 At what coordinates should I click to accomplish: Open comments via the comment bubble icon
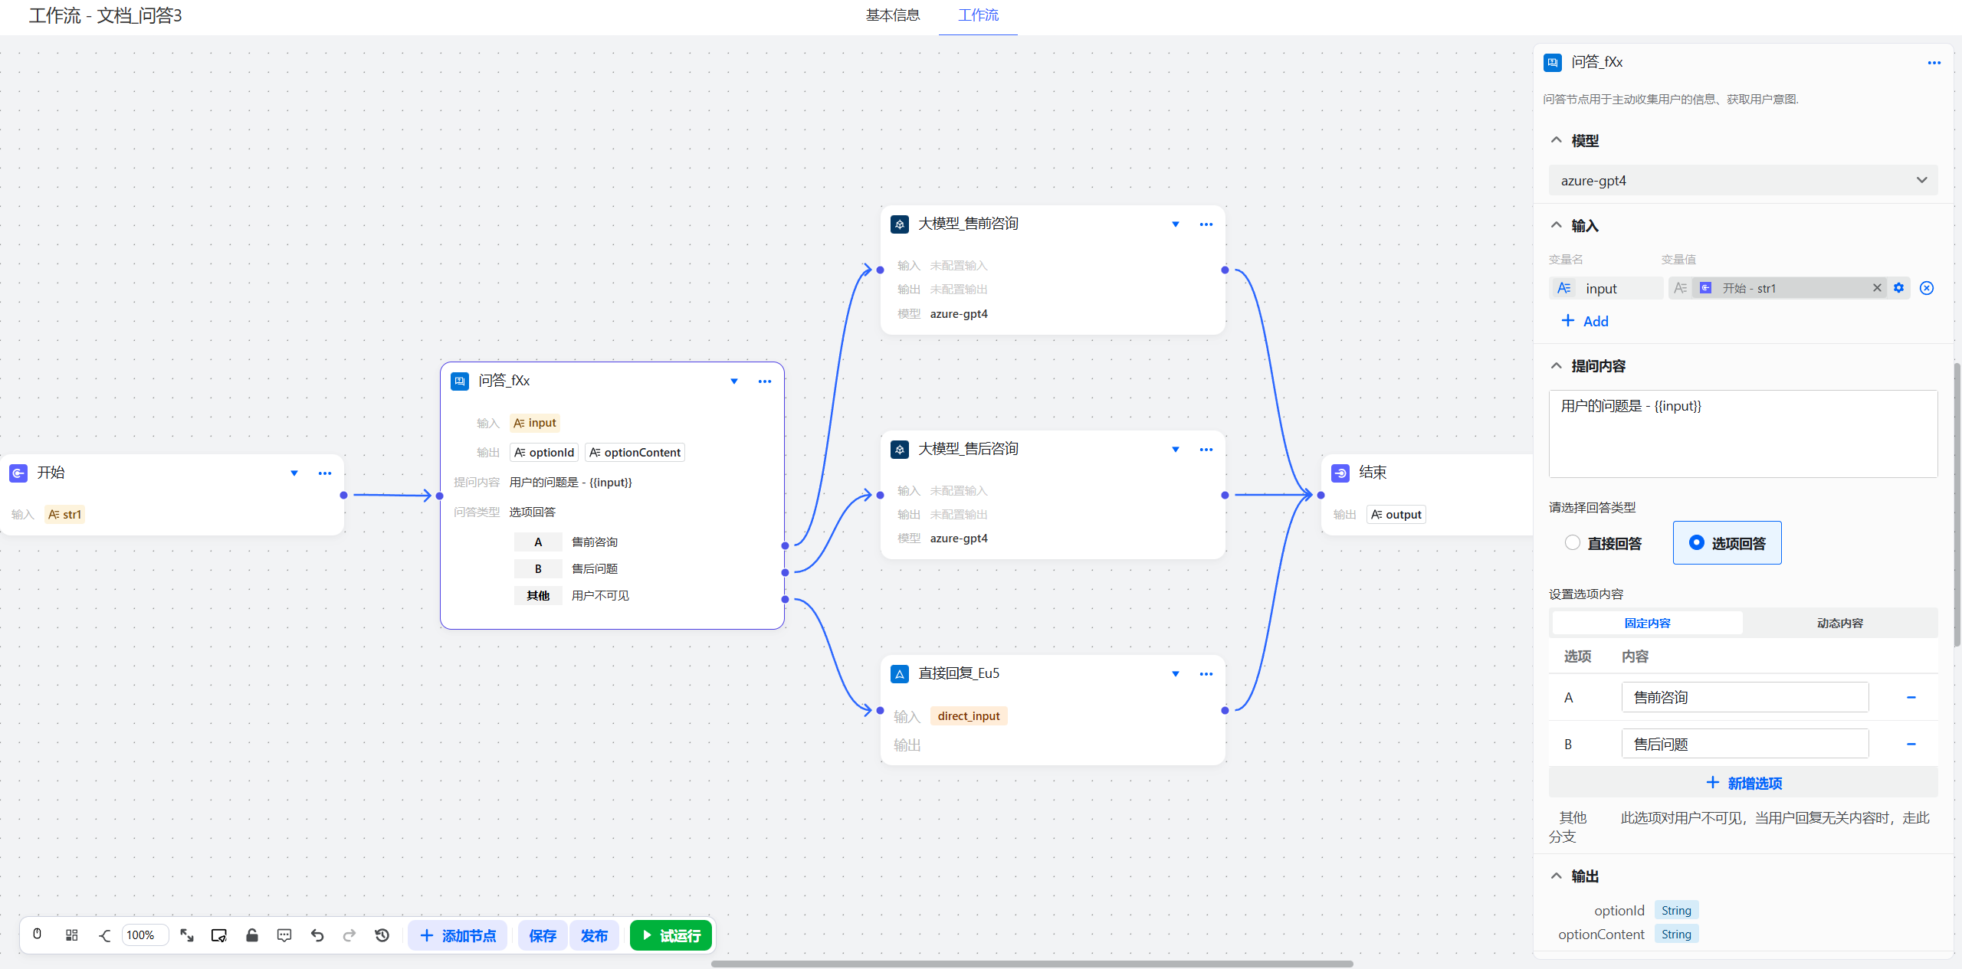tap(284, 935)
